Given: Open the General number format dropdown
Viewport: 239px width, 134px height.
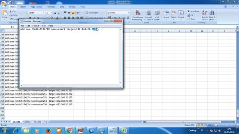Looking at the screenshot, I should point(128,13).
